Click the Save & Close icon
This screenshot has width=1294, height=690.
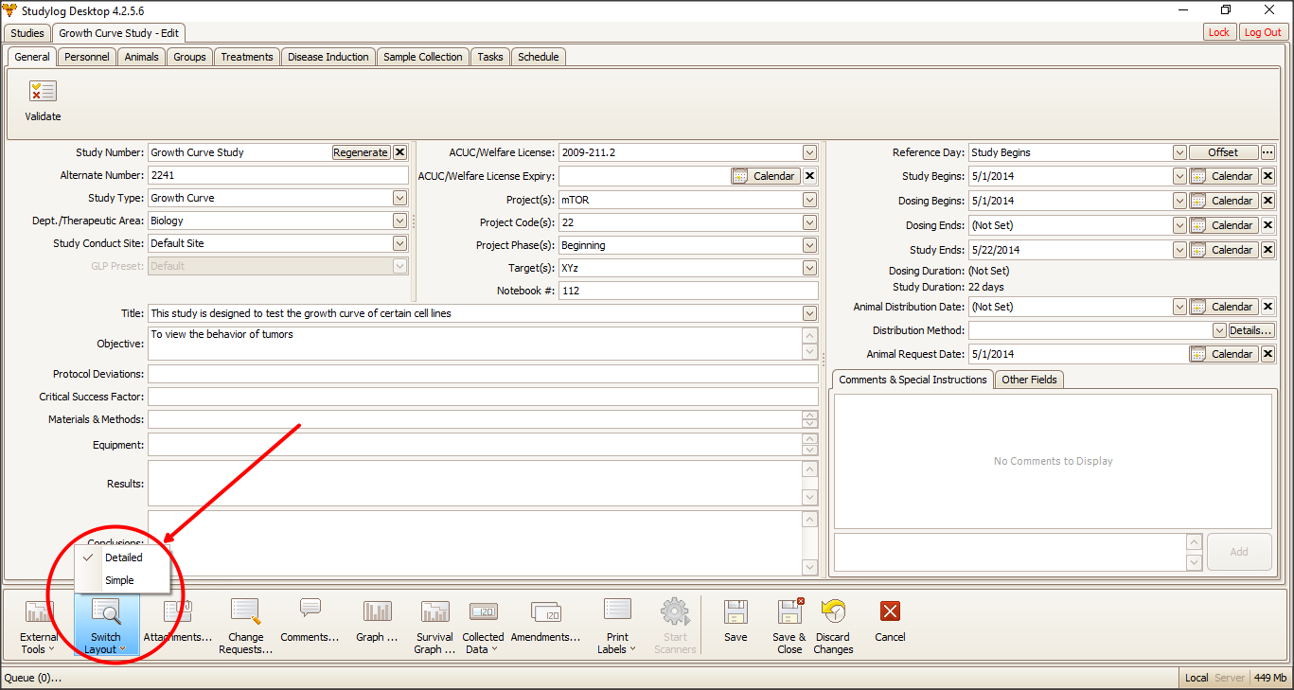tap(789, 611)
